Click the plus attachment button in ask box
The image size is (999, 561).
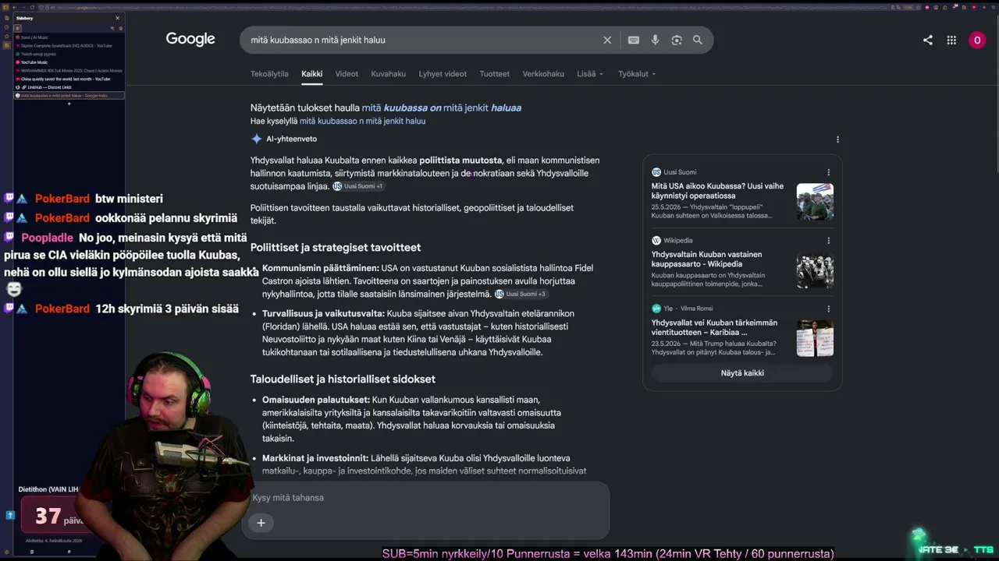(x=261, y=523)
